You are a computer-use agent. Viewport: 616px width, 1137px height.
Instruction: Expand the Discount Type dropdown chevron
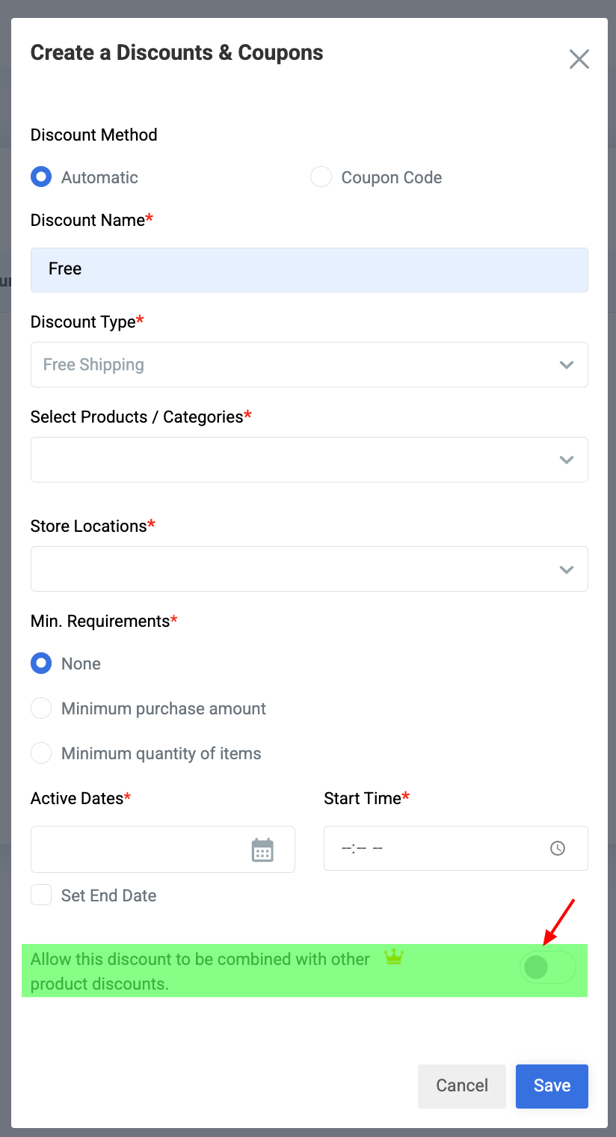(567, 365)
